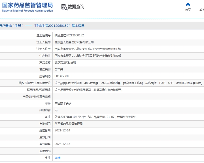Viewport: 204px width, 163px height.
Task: Click the 首页 menu label
Action: (188, 10)
